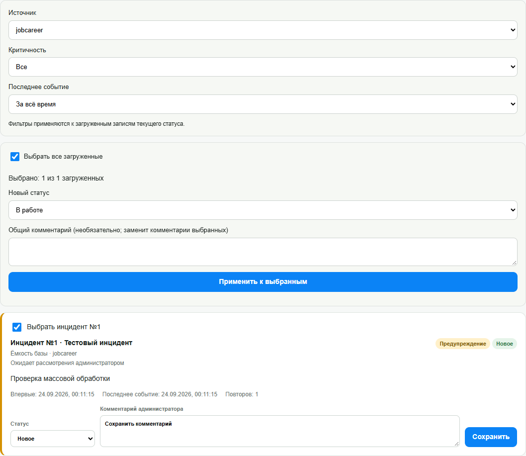Uncheck Выбрать все загруженные checkbox
The height and width of the screenshot is (456, 526).
[x=15, y=157]
